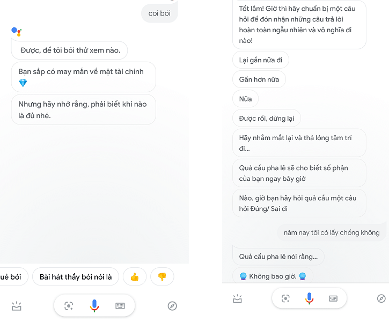Open the Explore compass in right screen
Viewport: 389px width, 322px height.
[381, 298]
